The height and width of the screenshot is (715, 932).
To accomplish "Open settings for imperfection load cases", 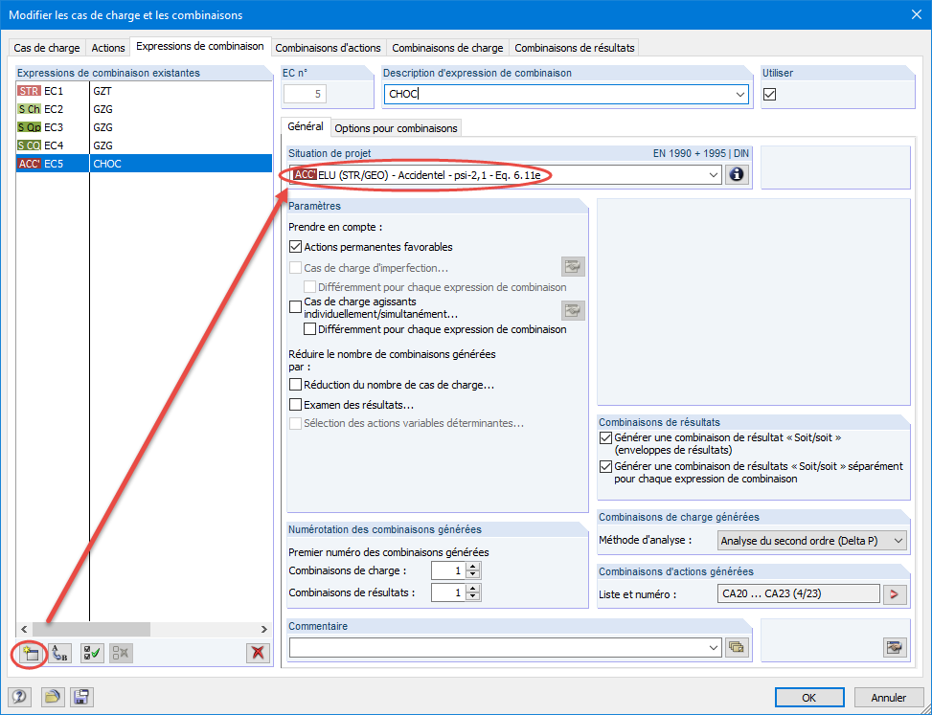I will pos(573,267).
